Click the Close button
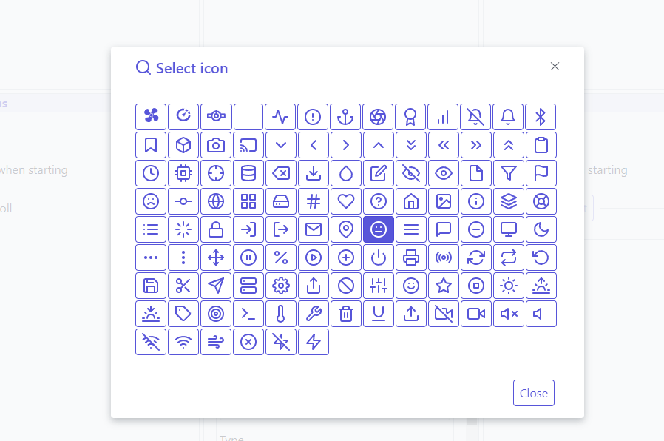 (533, 394)
